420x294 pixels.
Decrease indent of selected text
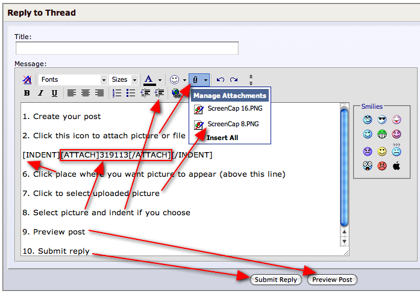(145, 93)
